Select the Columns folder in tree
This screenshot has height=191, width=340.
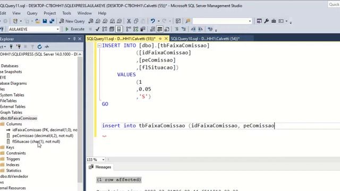[14, 124]
